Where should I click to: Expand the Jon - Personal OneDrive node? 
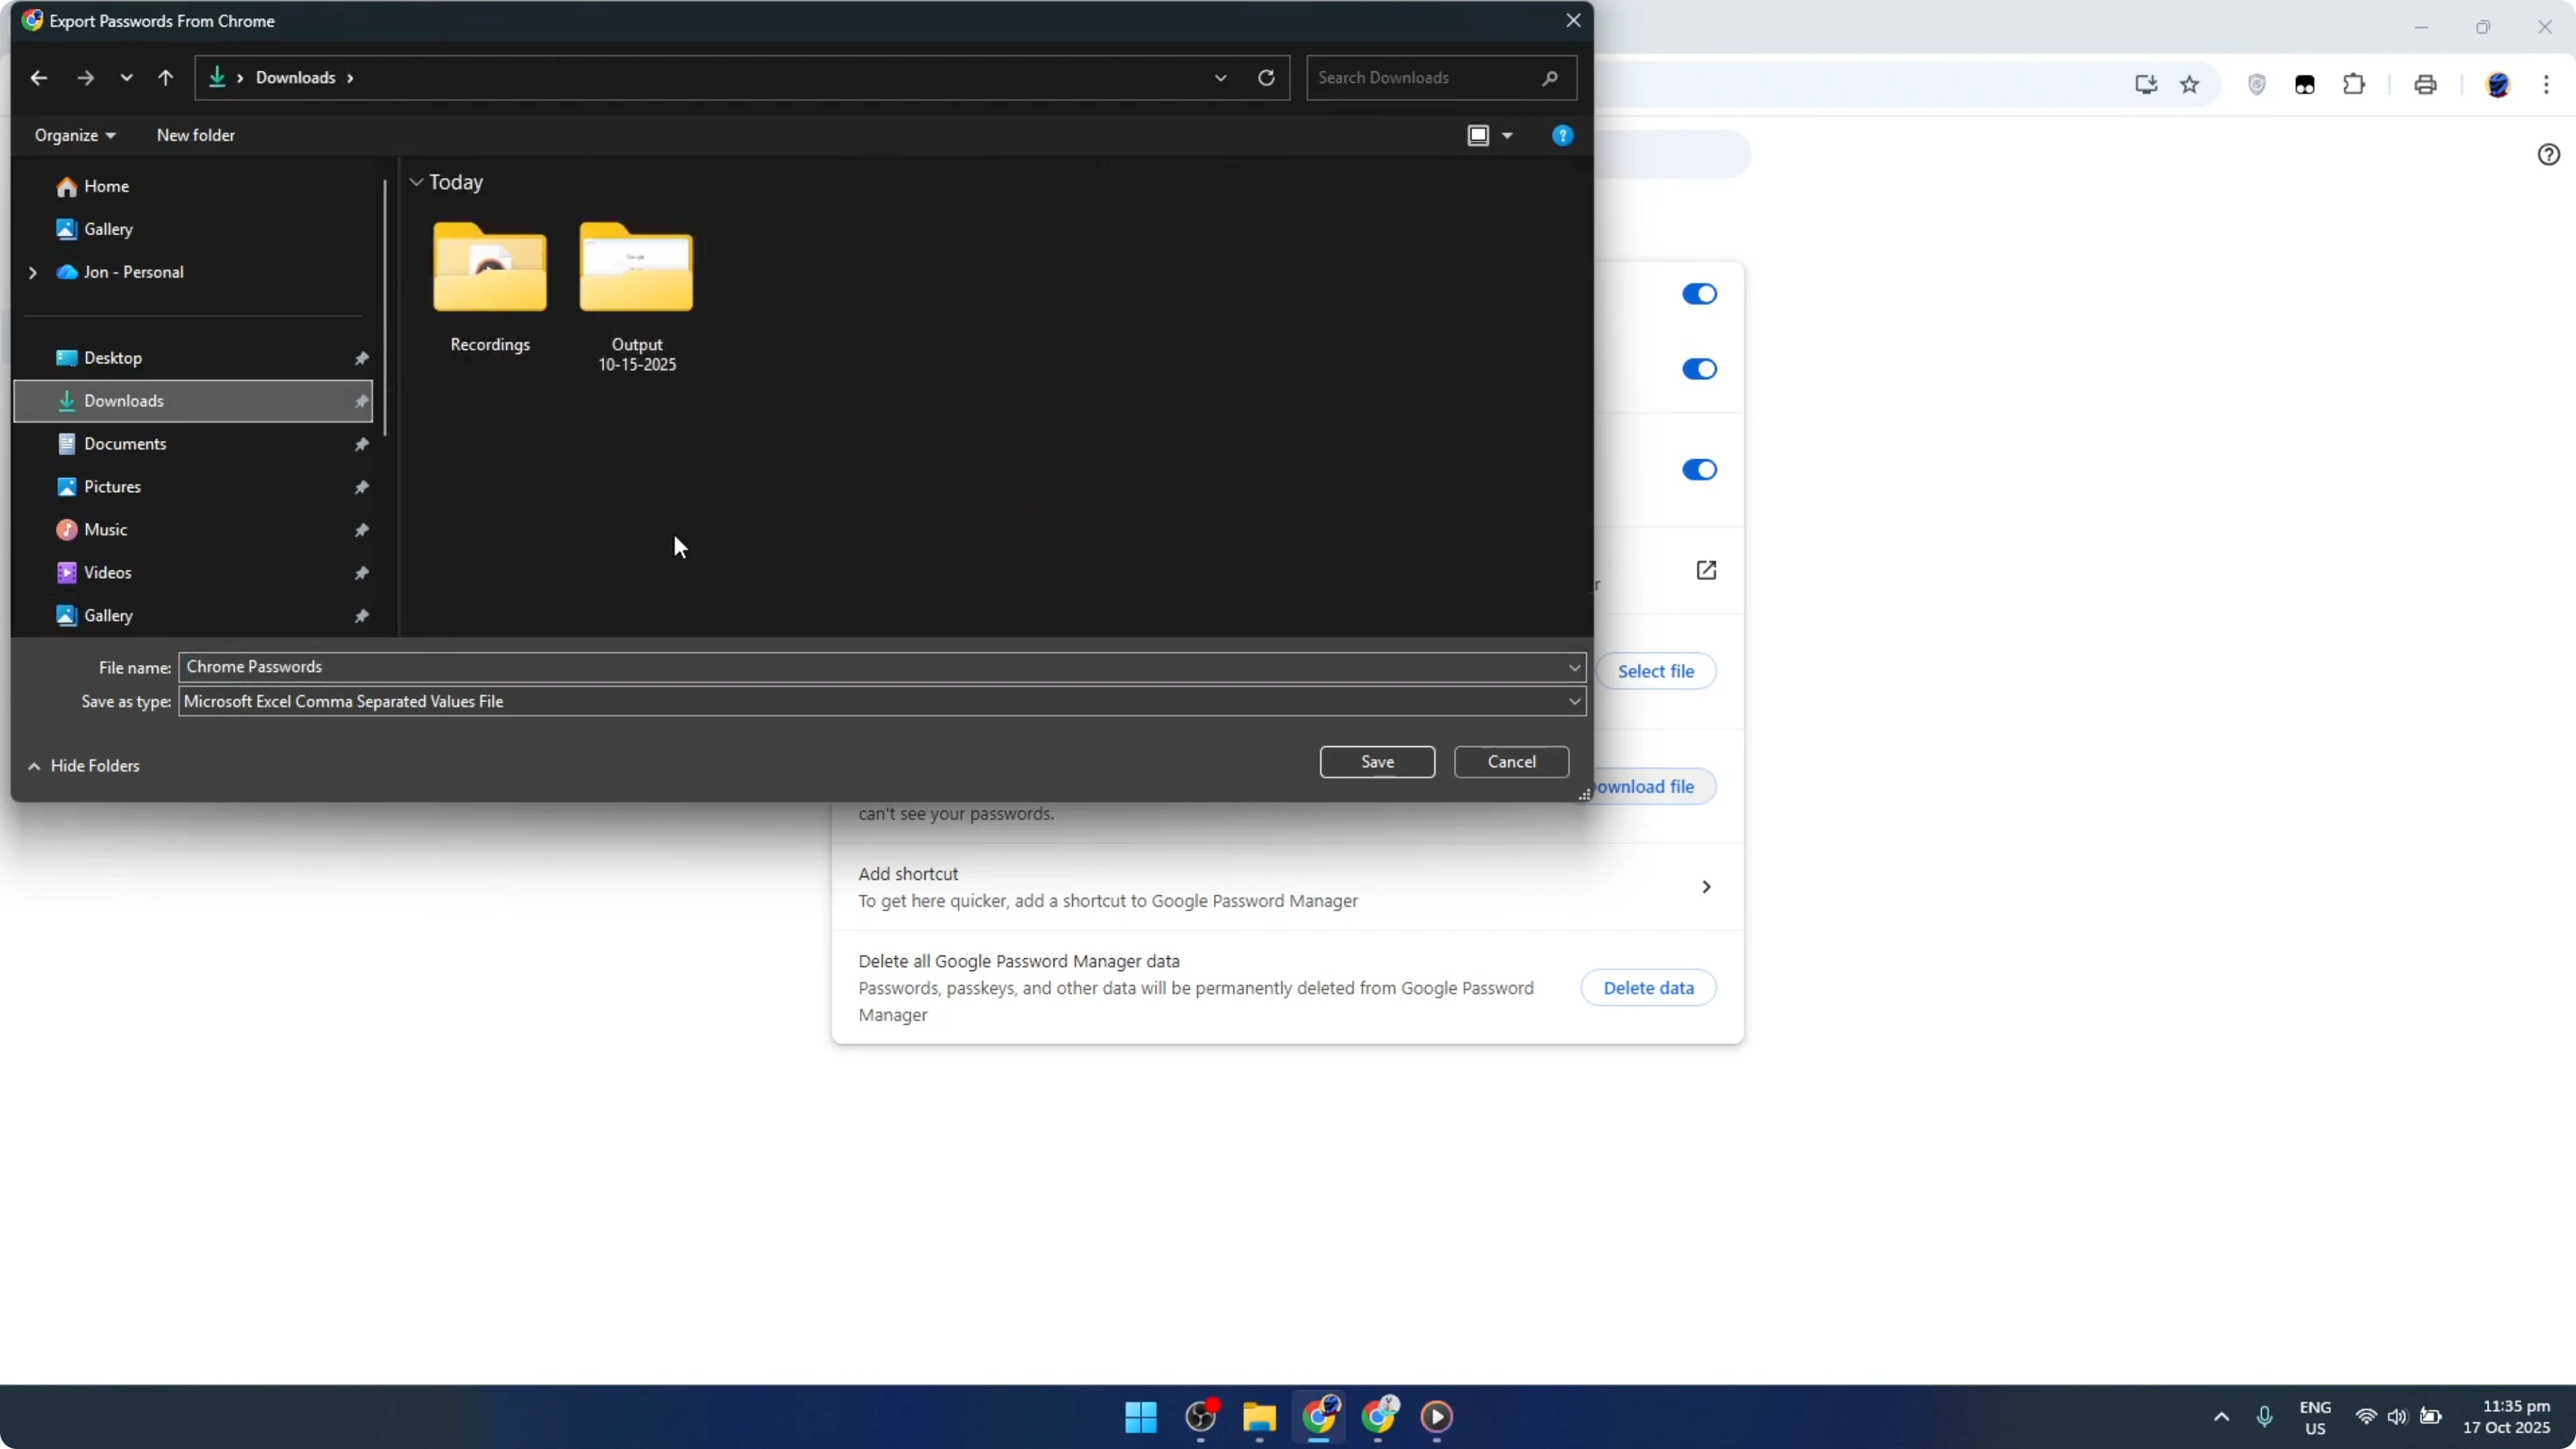click(x=33, y=272)
